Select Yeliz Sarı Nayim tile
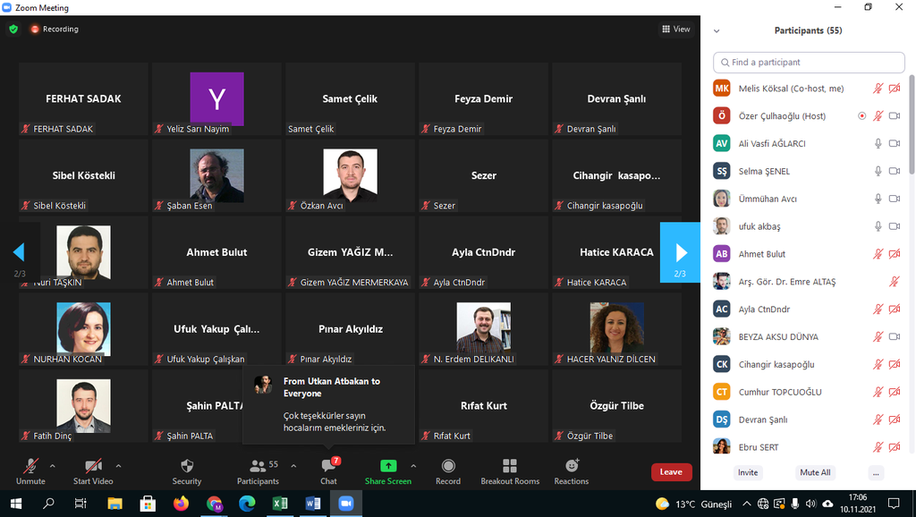This screenshot has height=517, width=916. 216,98
